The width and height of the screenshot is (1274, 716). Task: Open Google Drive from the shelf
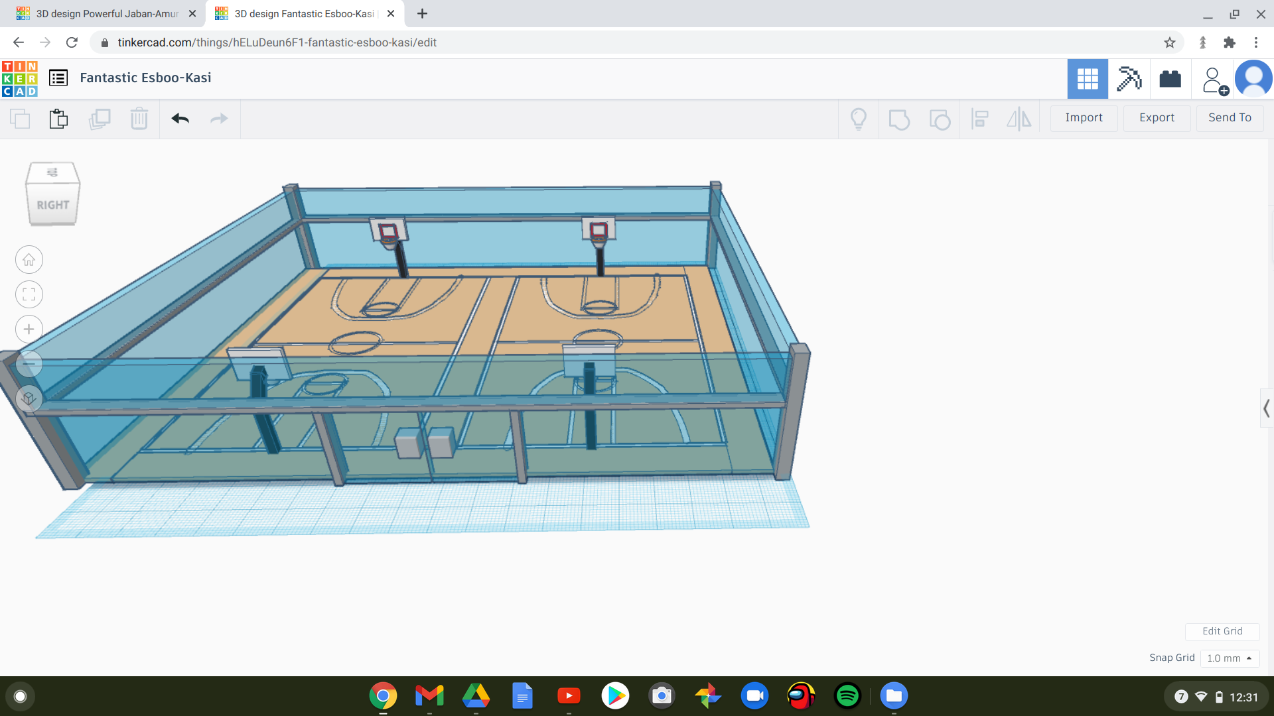pyautogui.click(x=476, y=696)
